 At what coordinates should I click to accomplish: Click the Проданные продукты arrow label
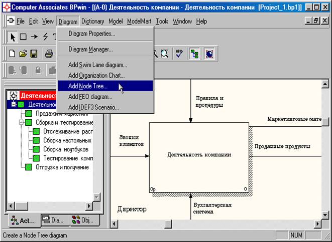pos(282,146)
